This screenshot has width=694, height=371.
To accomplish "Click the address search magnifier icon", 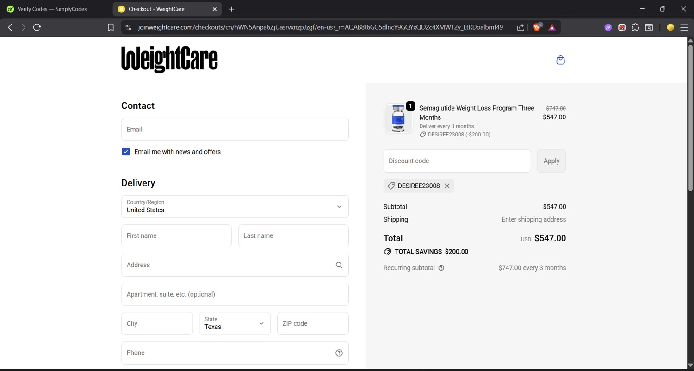I will click(x=339, y=265).
